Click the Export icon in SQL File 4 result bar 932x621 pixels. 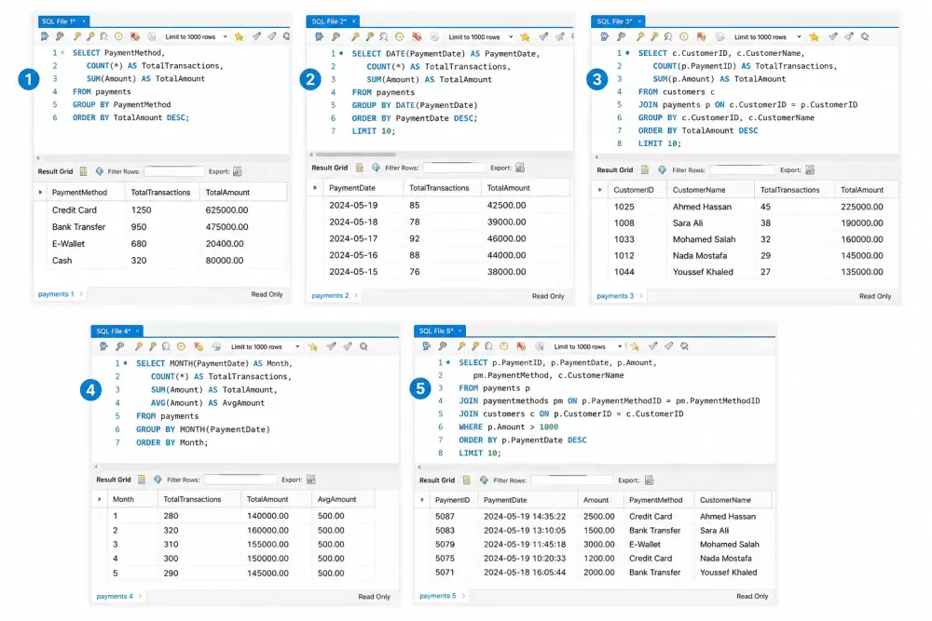point(311,479)
